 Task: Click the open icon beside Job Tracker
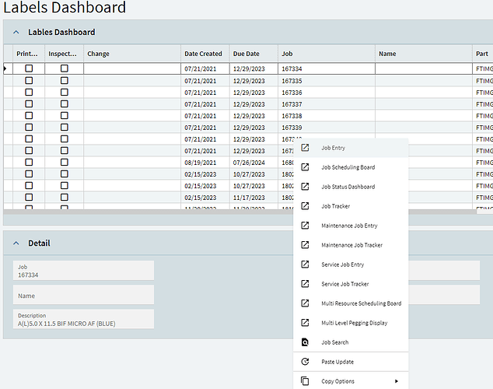click(x=305, y=206)
